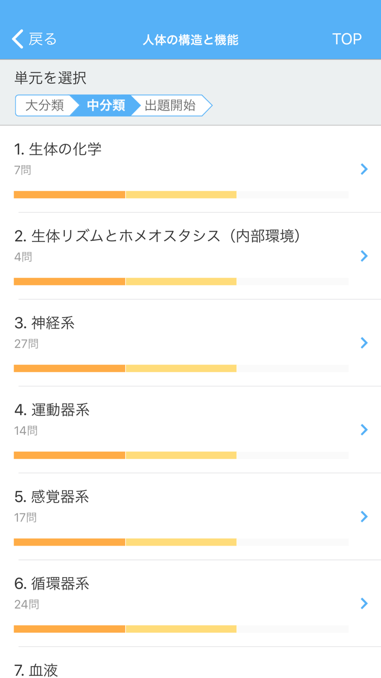Select the 大分類 breadcrumb step
The width and height of the screenshot is (381, 678).
46,106
